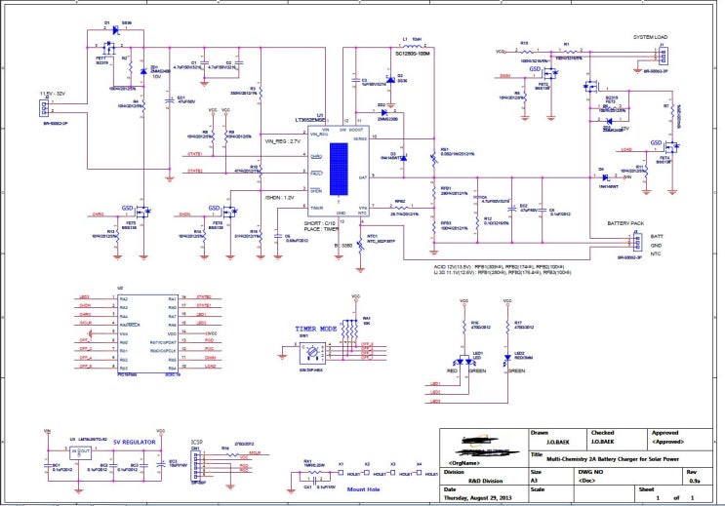
Task: Click the FET5 MOSFET on CHRG line
Action: 143,212
